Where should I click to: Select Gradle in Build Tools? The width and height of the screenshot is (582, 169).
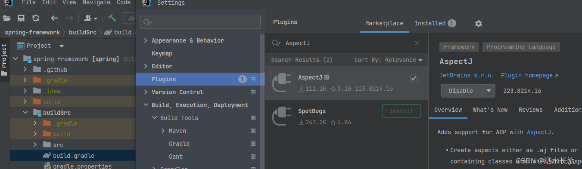tap(179, 144)
